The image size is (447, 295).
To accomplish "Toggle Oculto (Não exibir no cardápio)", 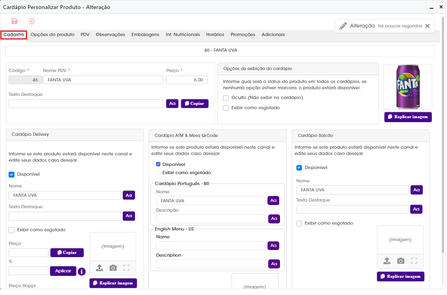I will (x=226, y=98).
